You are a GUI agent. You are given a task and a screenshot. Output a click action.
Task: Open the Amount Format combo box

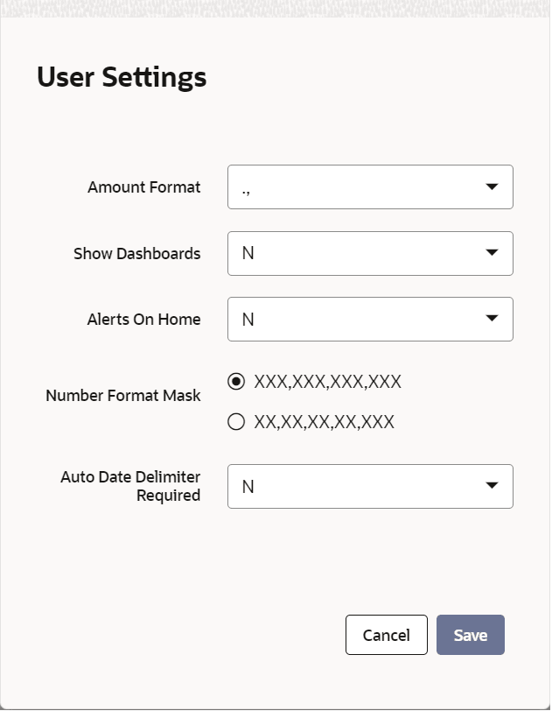tap(370, 187)
